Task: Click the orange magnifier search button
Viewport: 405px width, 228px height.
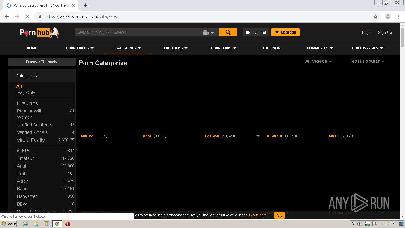Action: tap(228, 32)
